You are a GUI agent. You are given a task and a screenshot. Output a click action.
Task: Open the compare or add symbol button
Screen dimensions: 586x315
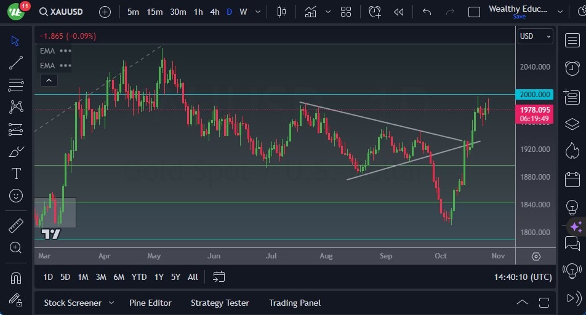pyautogui.click(x=105, y=12)
